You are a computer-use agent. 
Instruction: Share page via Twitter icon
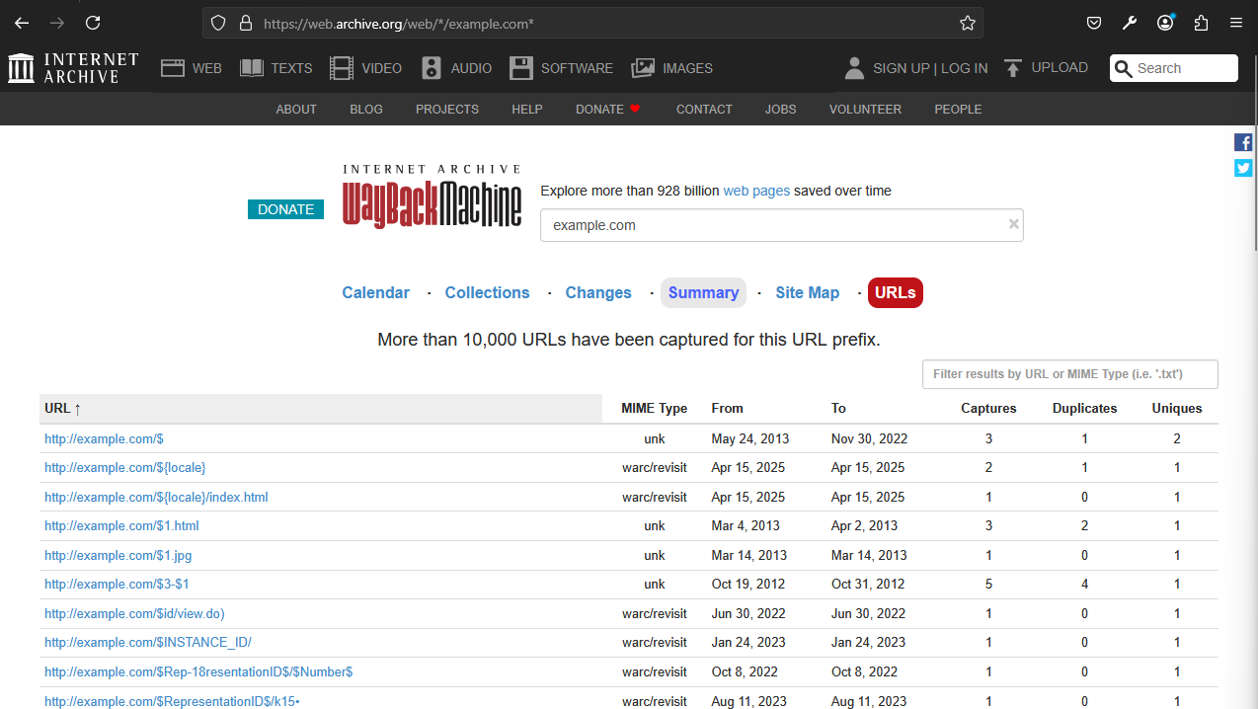click(1243, 168)
